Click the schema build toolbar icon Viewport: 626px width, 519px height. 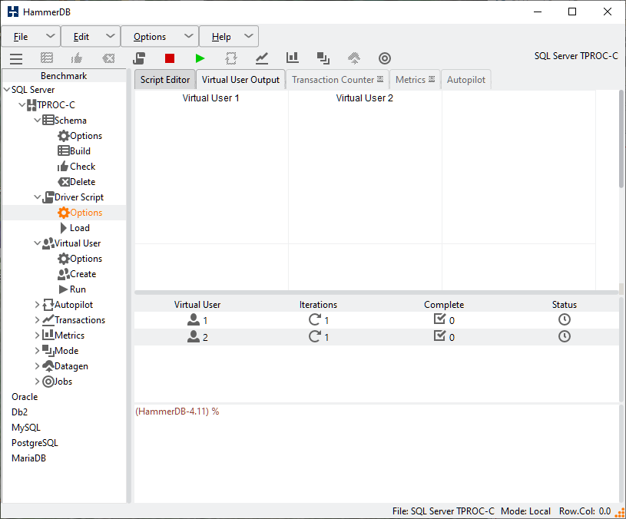coord(47,58)
